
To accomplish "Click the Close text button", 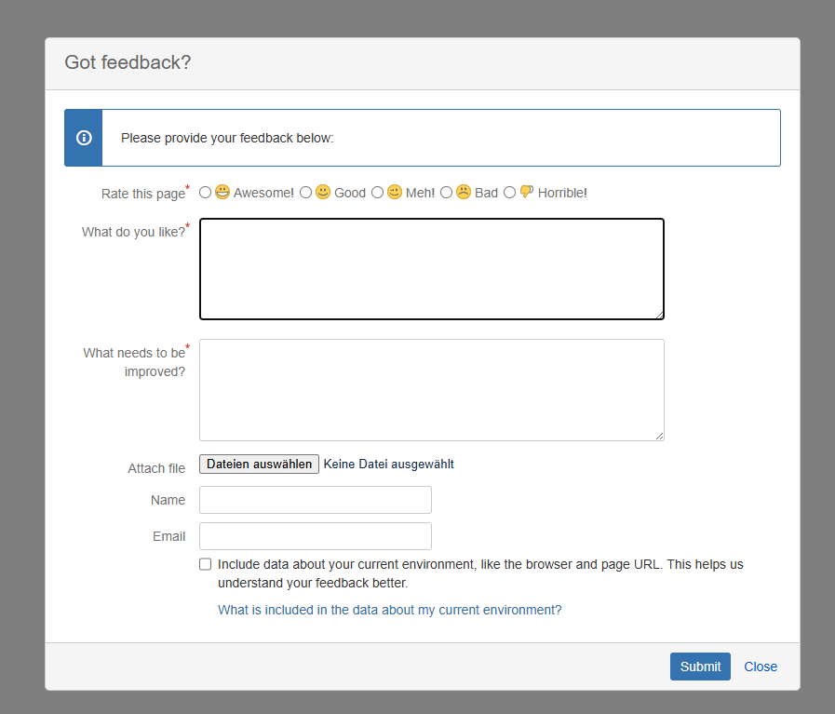I will click(761, 667).
